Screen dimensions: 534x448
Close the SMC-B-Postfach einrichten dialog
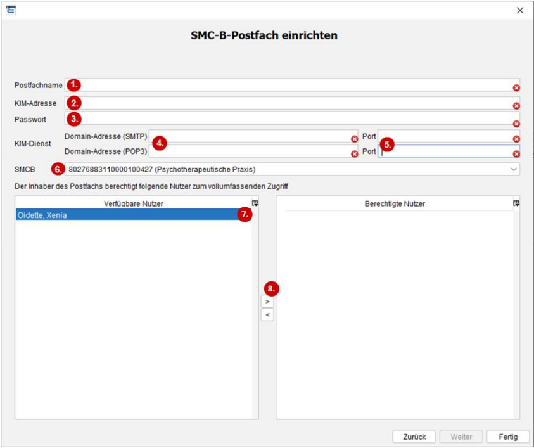click(x=519, y=10)
